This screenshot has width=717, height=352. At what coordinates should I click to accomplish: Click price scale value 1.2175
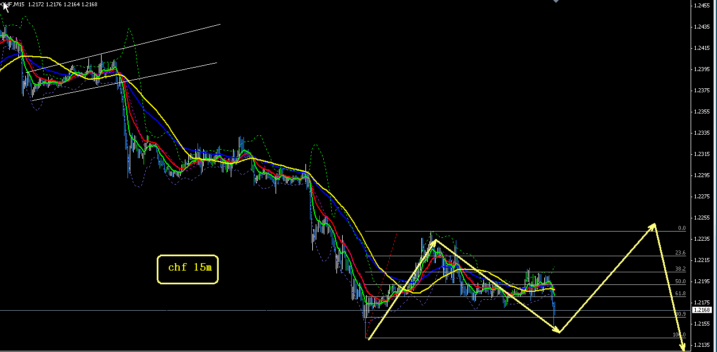(x=702, y=303)
